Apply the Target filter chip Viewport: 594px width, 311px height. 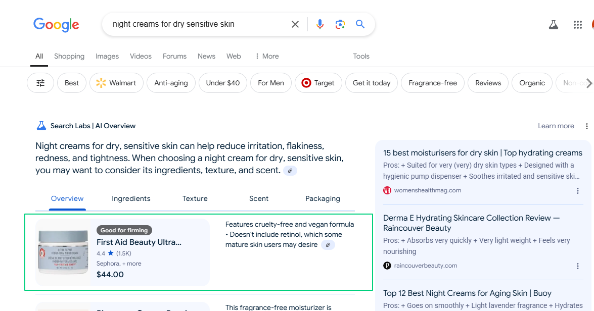318,83
